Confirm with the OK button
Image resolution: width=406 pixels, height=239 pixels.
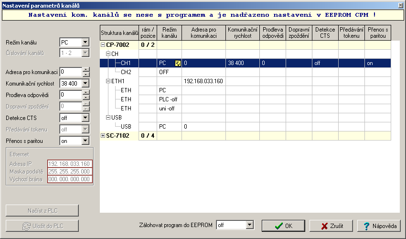pyautogui.click(x=283, y=226)
